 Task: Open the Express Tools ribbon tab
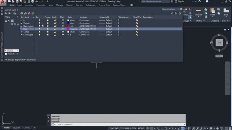point(104,5)
